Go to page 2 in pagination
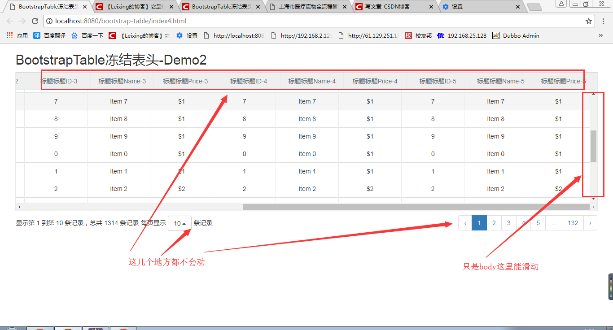613x330 pixels. [494, 223]
